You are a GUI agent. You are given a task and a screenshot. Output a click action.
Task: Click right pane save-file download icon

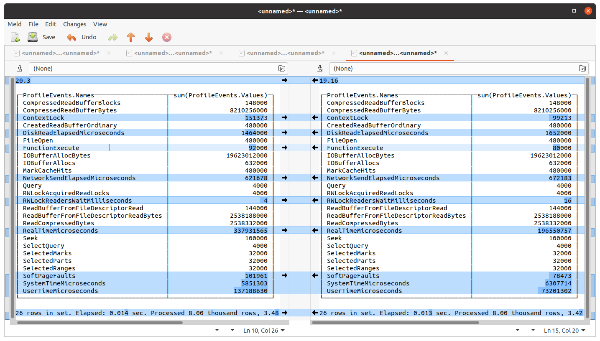pyautogui.click(x=320, y=69)
